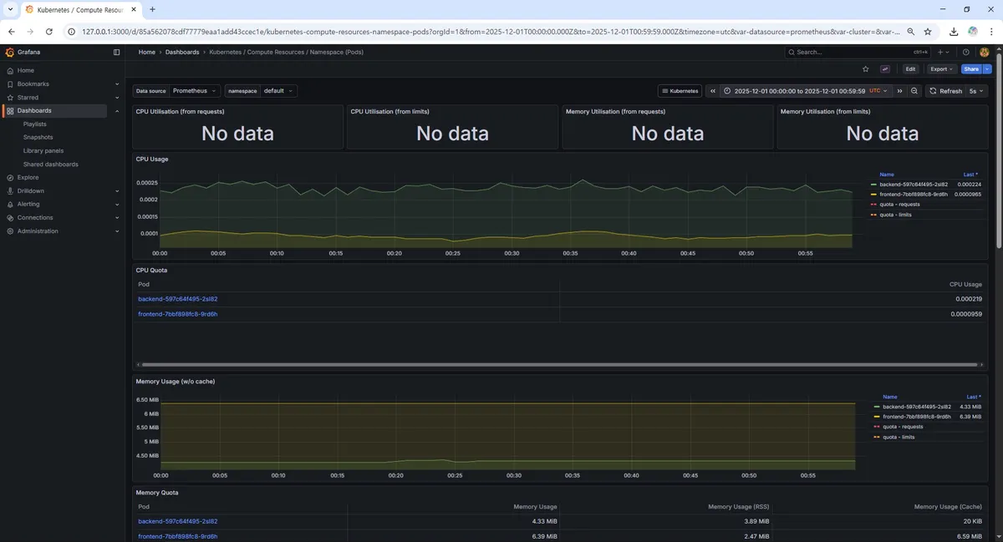Toggle frontend pod series in Memory Usage legend
Screen dimensions: 1003x542
[x=916, y=416]
